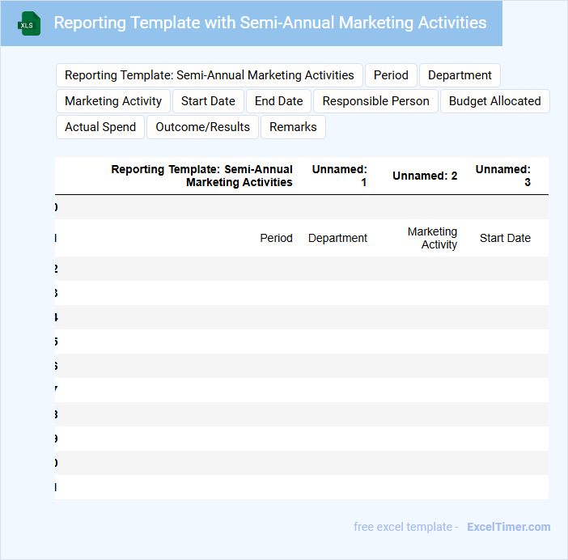The width and height of the screenshot is (568, 560).
Task: Select the Reporting Template: Semi-Annual Marketing Activities tag
Action: (x=210, y=75)
